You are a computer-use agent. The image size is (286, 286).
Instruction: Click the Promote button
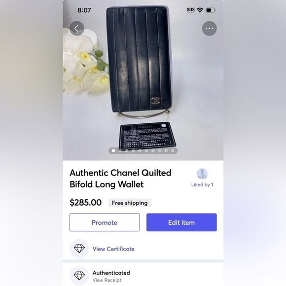pos(105,222)
